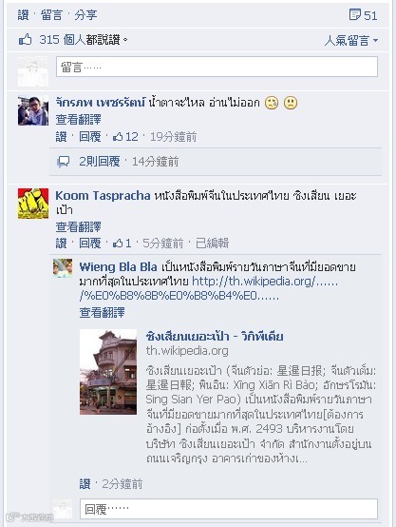This screenshot has width=396, height=527.
Task: Click 回覆 under the first Thai comment
Action: 90,137
